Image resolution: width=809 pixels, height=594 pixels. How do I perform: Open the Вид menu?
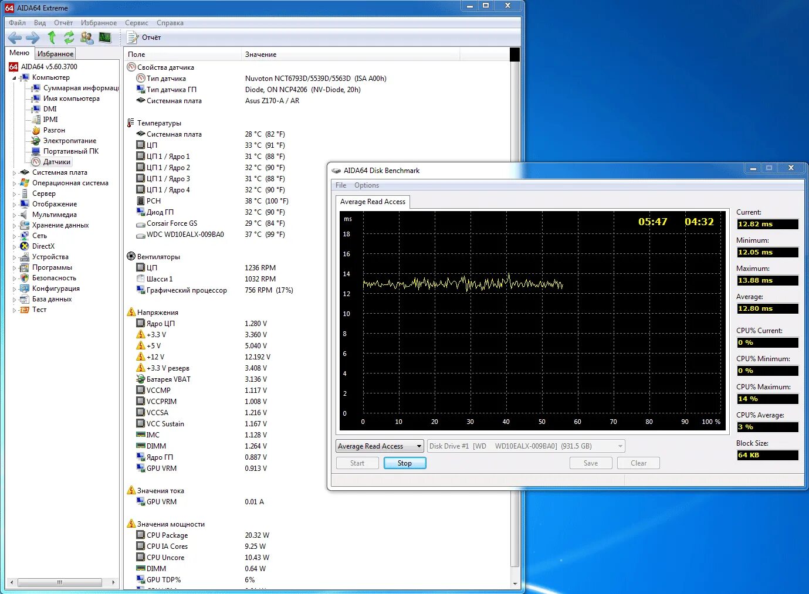coord(40,23)
